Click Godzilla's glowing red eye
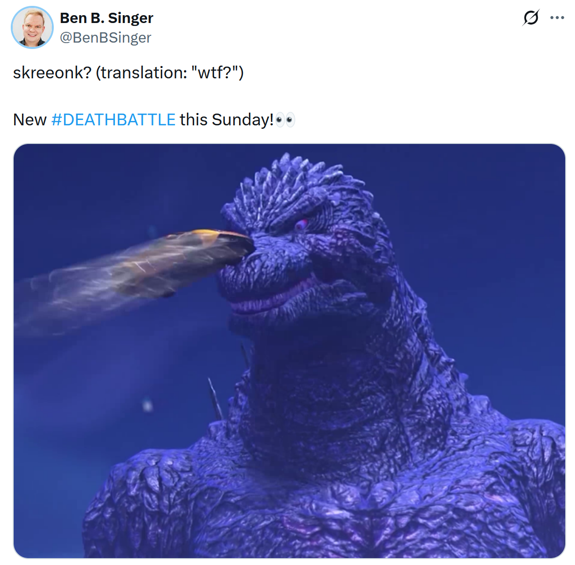 tap(302, 224)
